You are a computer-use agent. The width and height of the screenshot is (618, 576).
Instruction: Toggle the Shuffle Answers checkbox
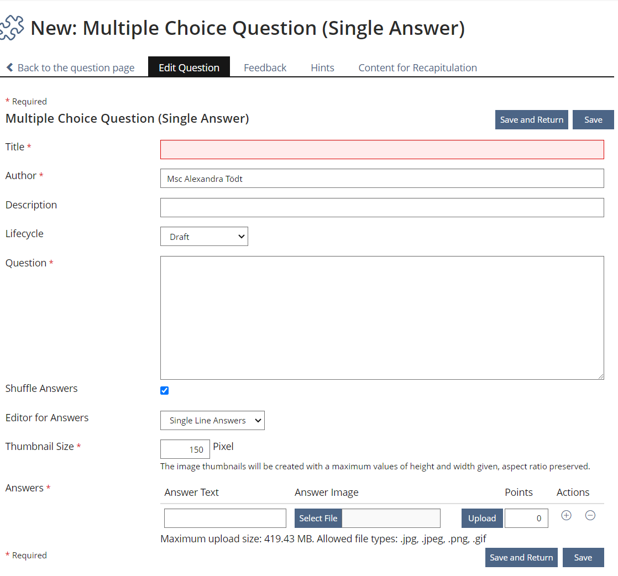(164, 390)
